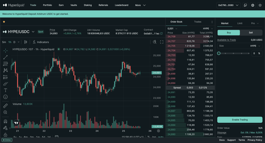Select the crosshair cursor tool
Screen dimensions: 265x143
click(x=5, y=51)
